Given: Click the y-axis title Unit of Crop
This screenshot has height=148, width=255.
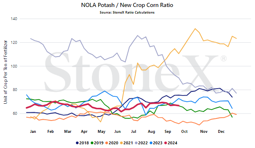Looking at the screenshot, I should point(5,72).
